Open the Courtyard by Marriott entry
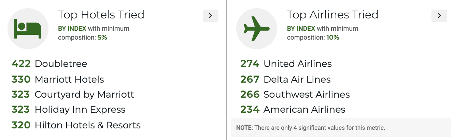Image resolution: width=454 pixels, height=140 pixels. [73, 95]
